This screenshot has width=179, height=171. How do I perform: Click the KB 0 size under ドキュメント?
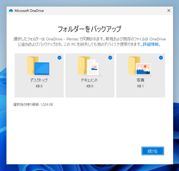click(x=90, y=86)
